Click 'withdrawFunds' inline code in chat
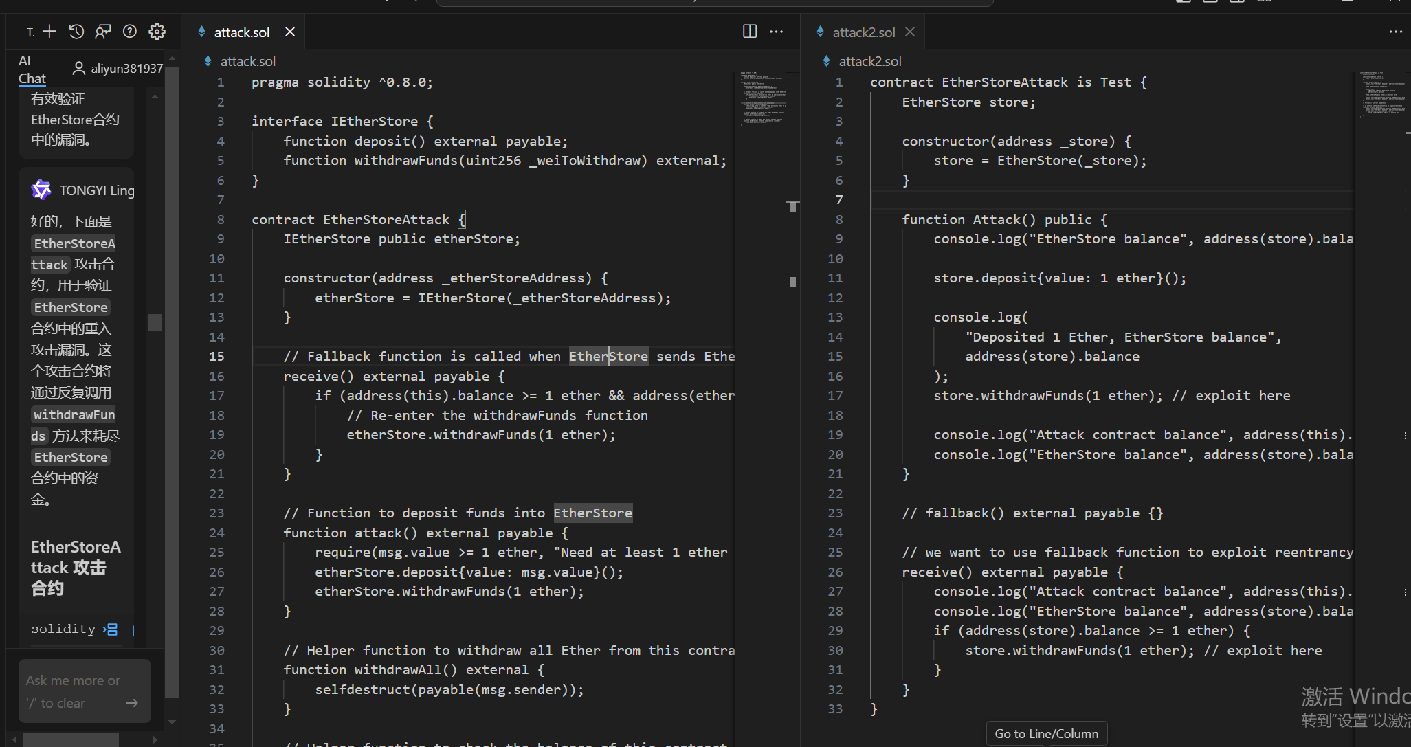This screenshot has width=1411, height=747. 73,425
